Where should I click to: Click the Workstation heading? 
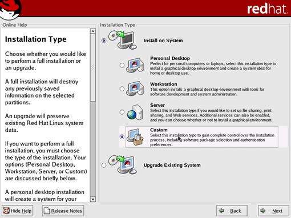click(164, 84)
